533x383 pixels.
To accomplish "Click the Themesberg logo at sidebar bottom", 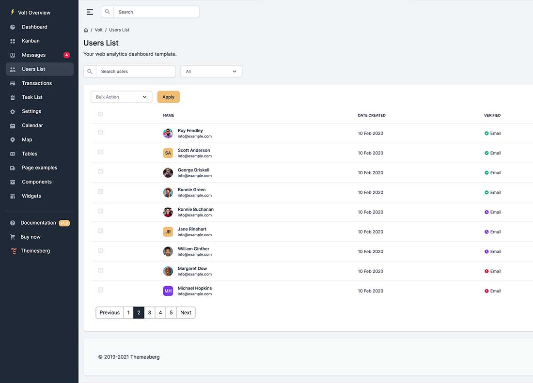I will 14,250.
